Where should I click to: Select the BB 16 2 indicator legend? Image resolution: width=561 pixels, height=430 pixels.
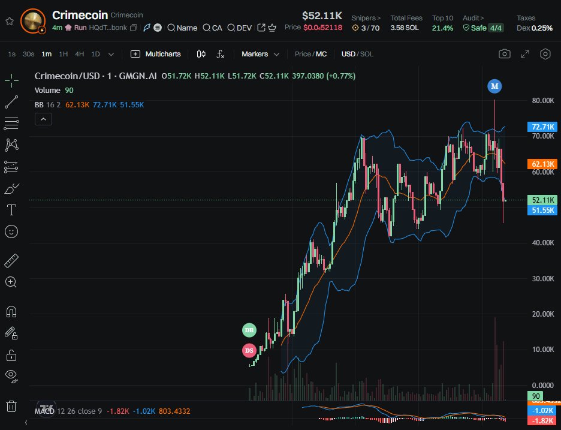click(x=47, y=105)
